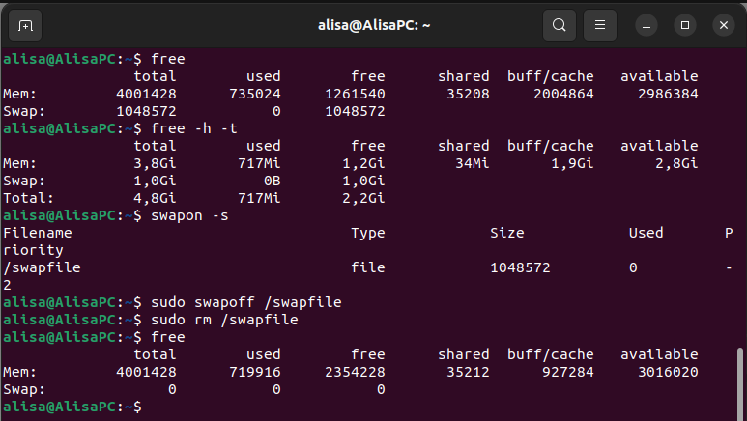Click the 'Size' column header

point(507,233)
